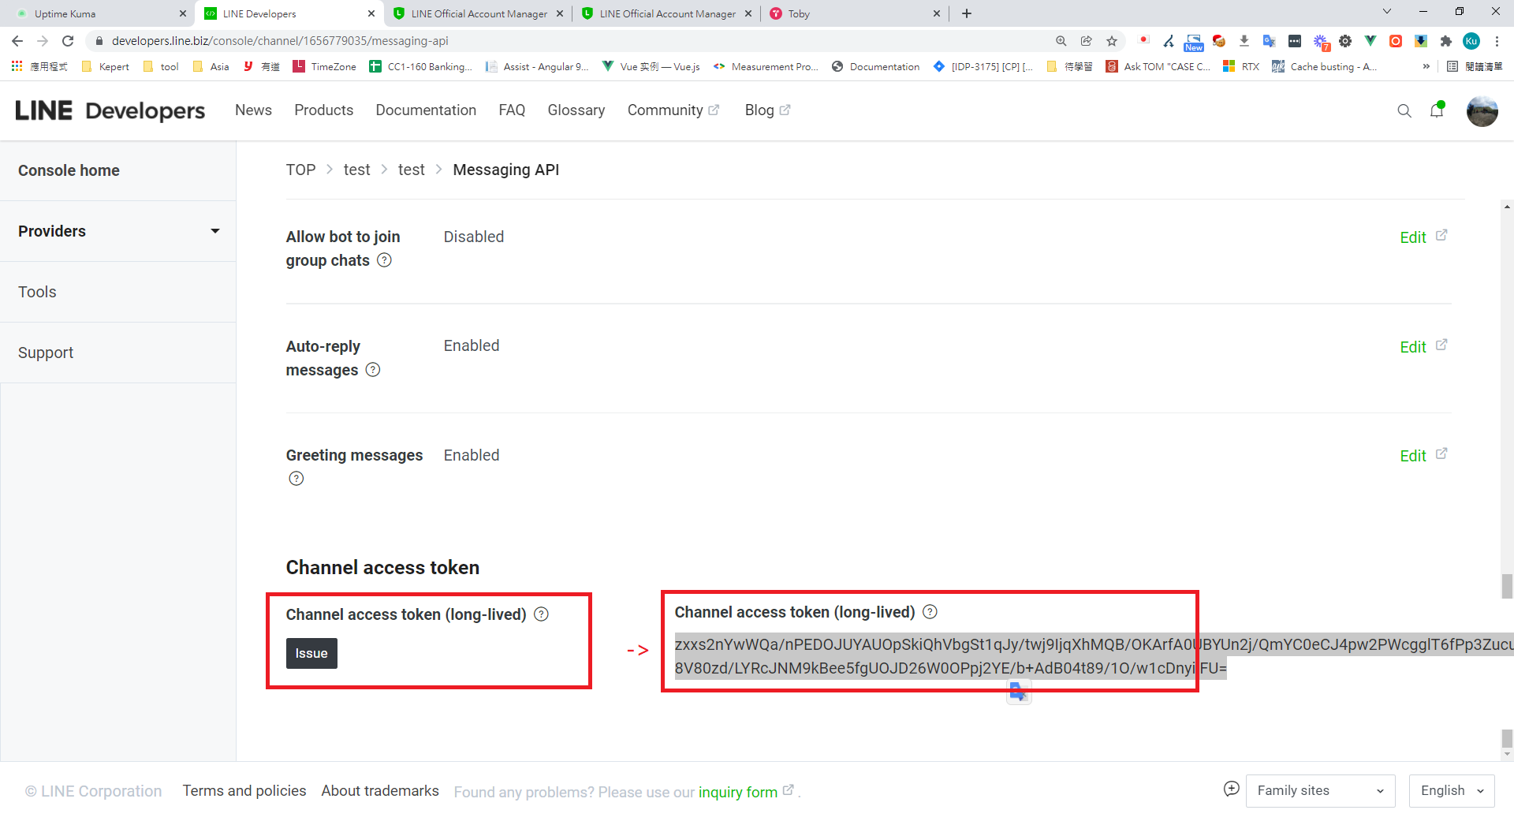Image resolution: width=1514 pixels, height=836 pixels.
Task: Open the Family sites dropdown
Action: coord(1320,791)
